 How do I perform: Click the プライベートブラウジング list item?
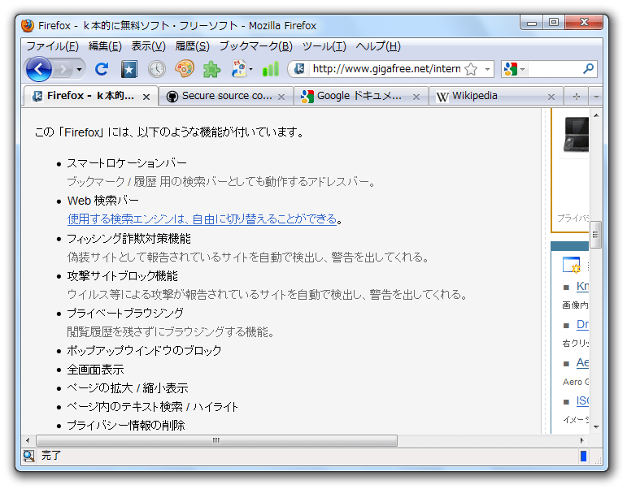[125, 313]
